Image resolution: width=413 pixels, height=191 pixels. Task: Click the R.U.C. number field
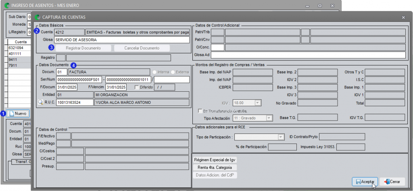(75, 103)
